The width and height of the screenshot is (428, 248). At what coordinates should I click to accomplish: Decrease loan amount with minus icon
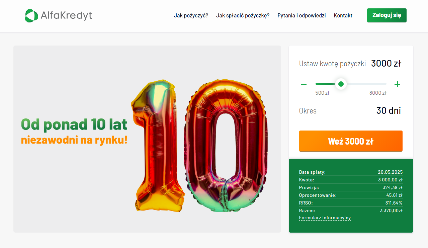304,84
